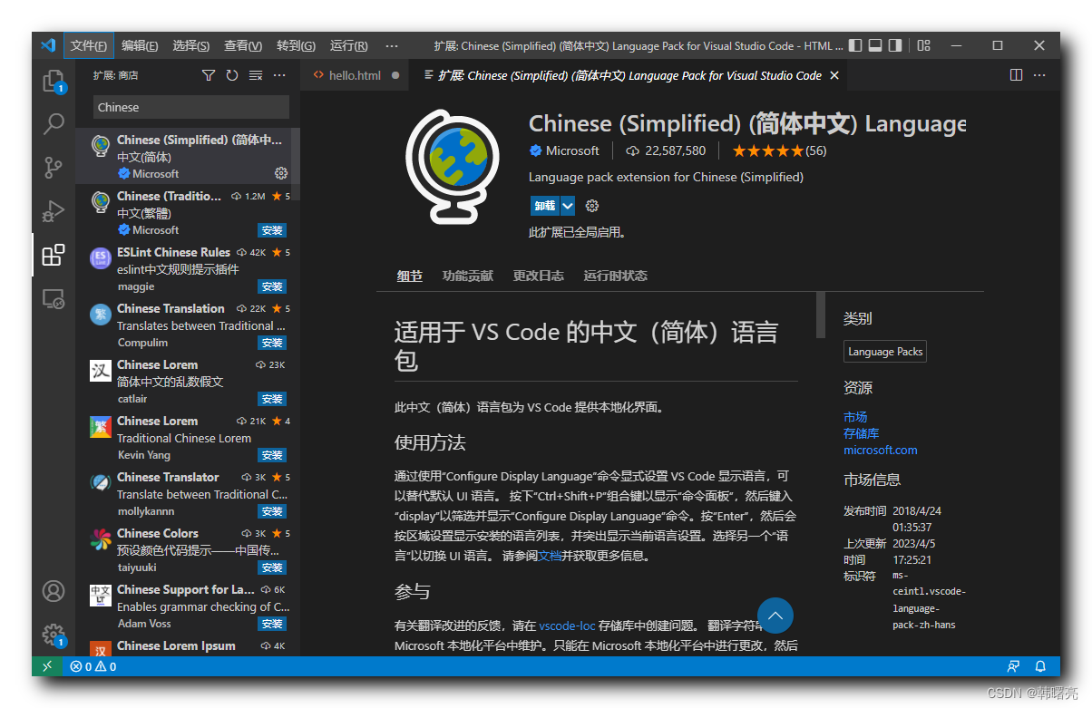Select Chinese Lorem Ipsum extension item

click(188, 645)
